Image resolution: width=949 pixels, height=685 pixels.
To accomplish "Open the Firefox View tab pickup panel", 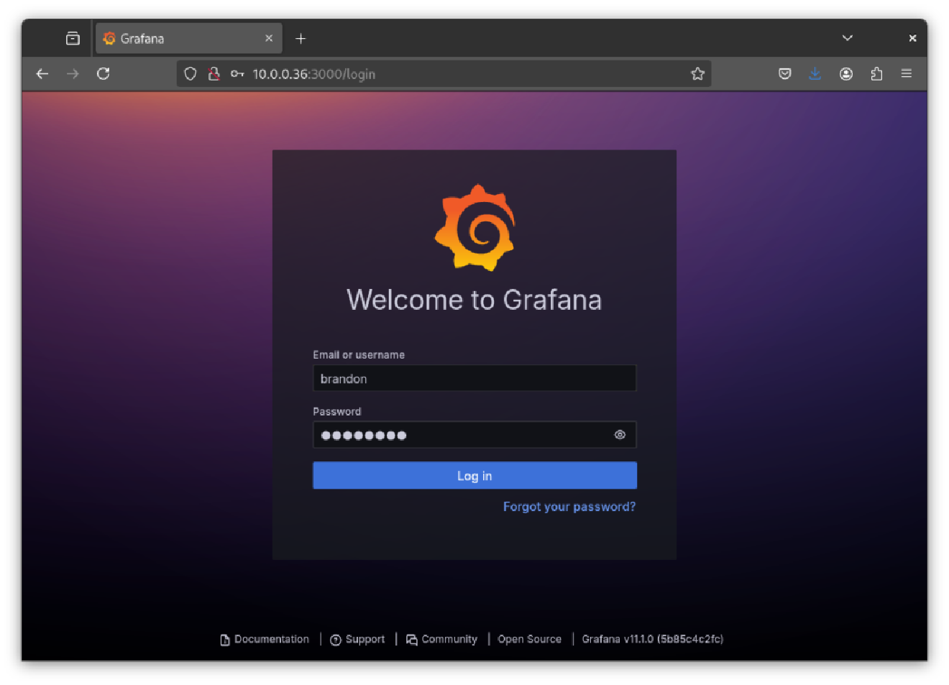I will click(x=73, y=37).
